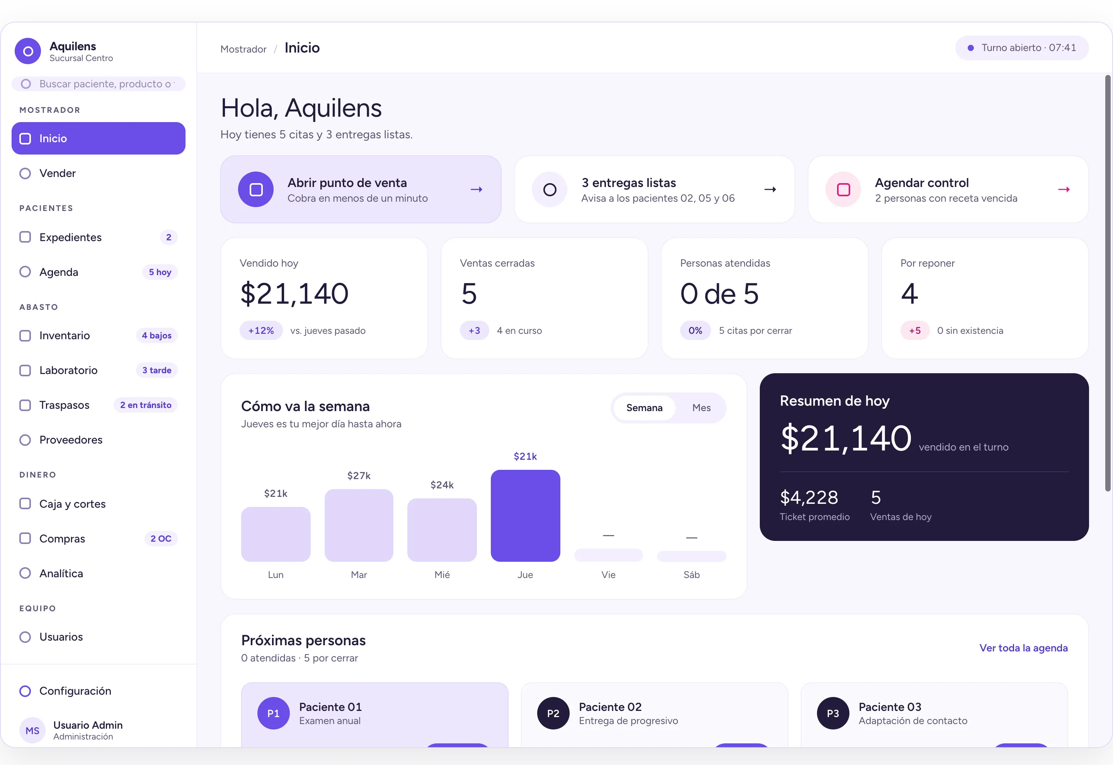This screenshot has height=765, width=1113.
Task: Open Proveedores in sidebar
Action: click(98, 440)
